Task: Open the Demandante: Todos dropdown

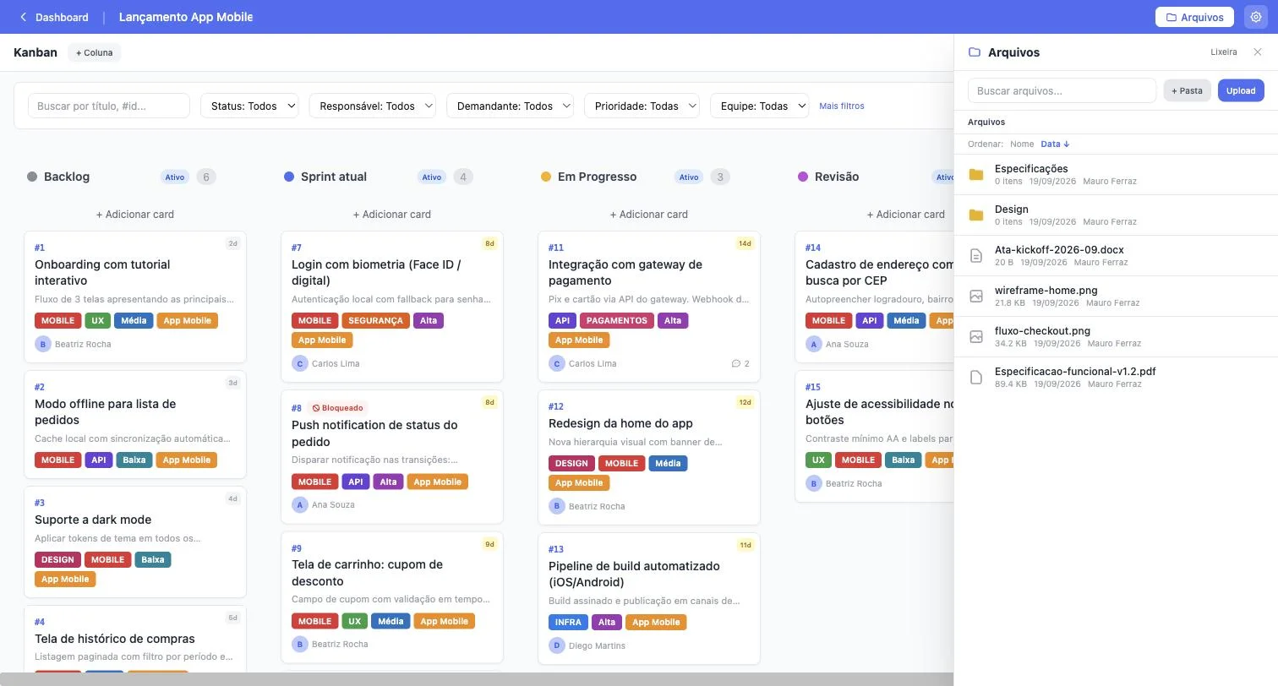Action: click(510, 106)
